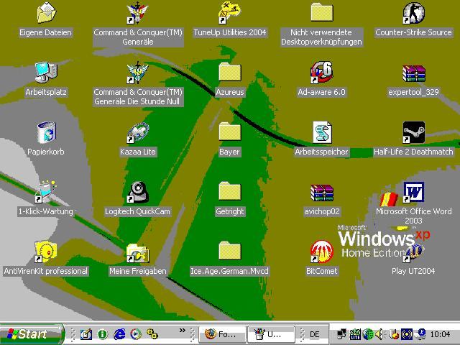Launch Ad-aware 6.0 shortcut
460x345 pixels.
tap(321, 73)
